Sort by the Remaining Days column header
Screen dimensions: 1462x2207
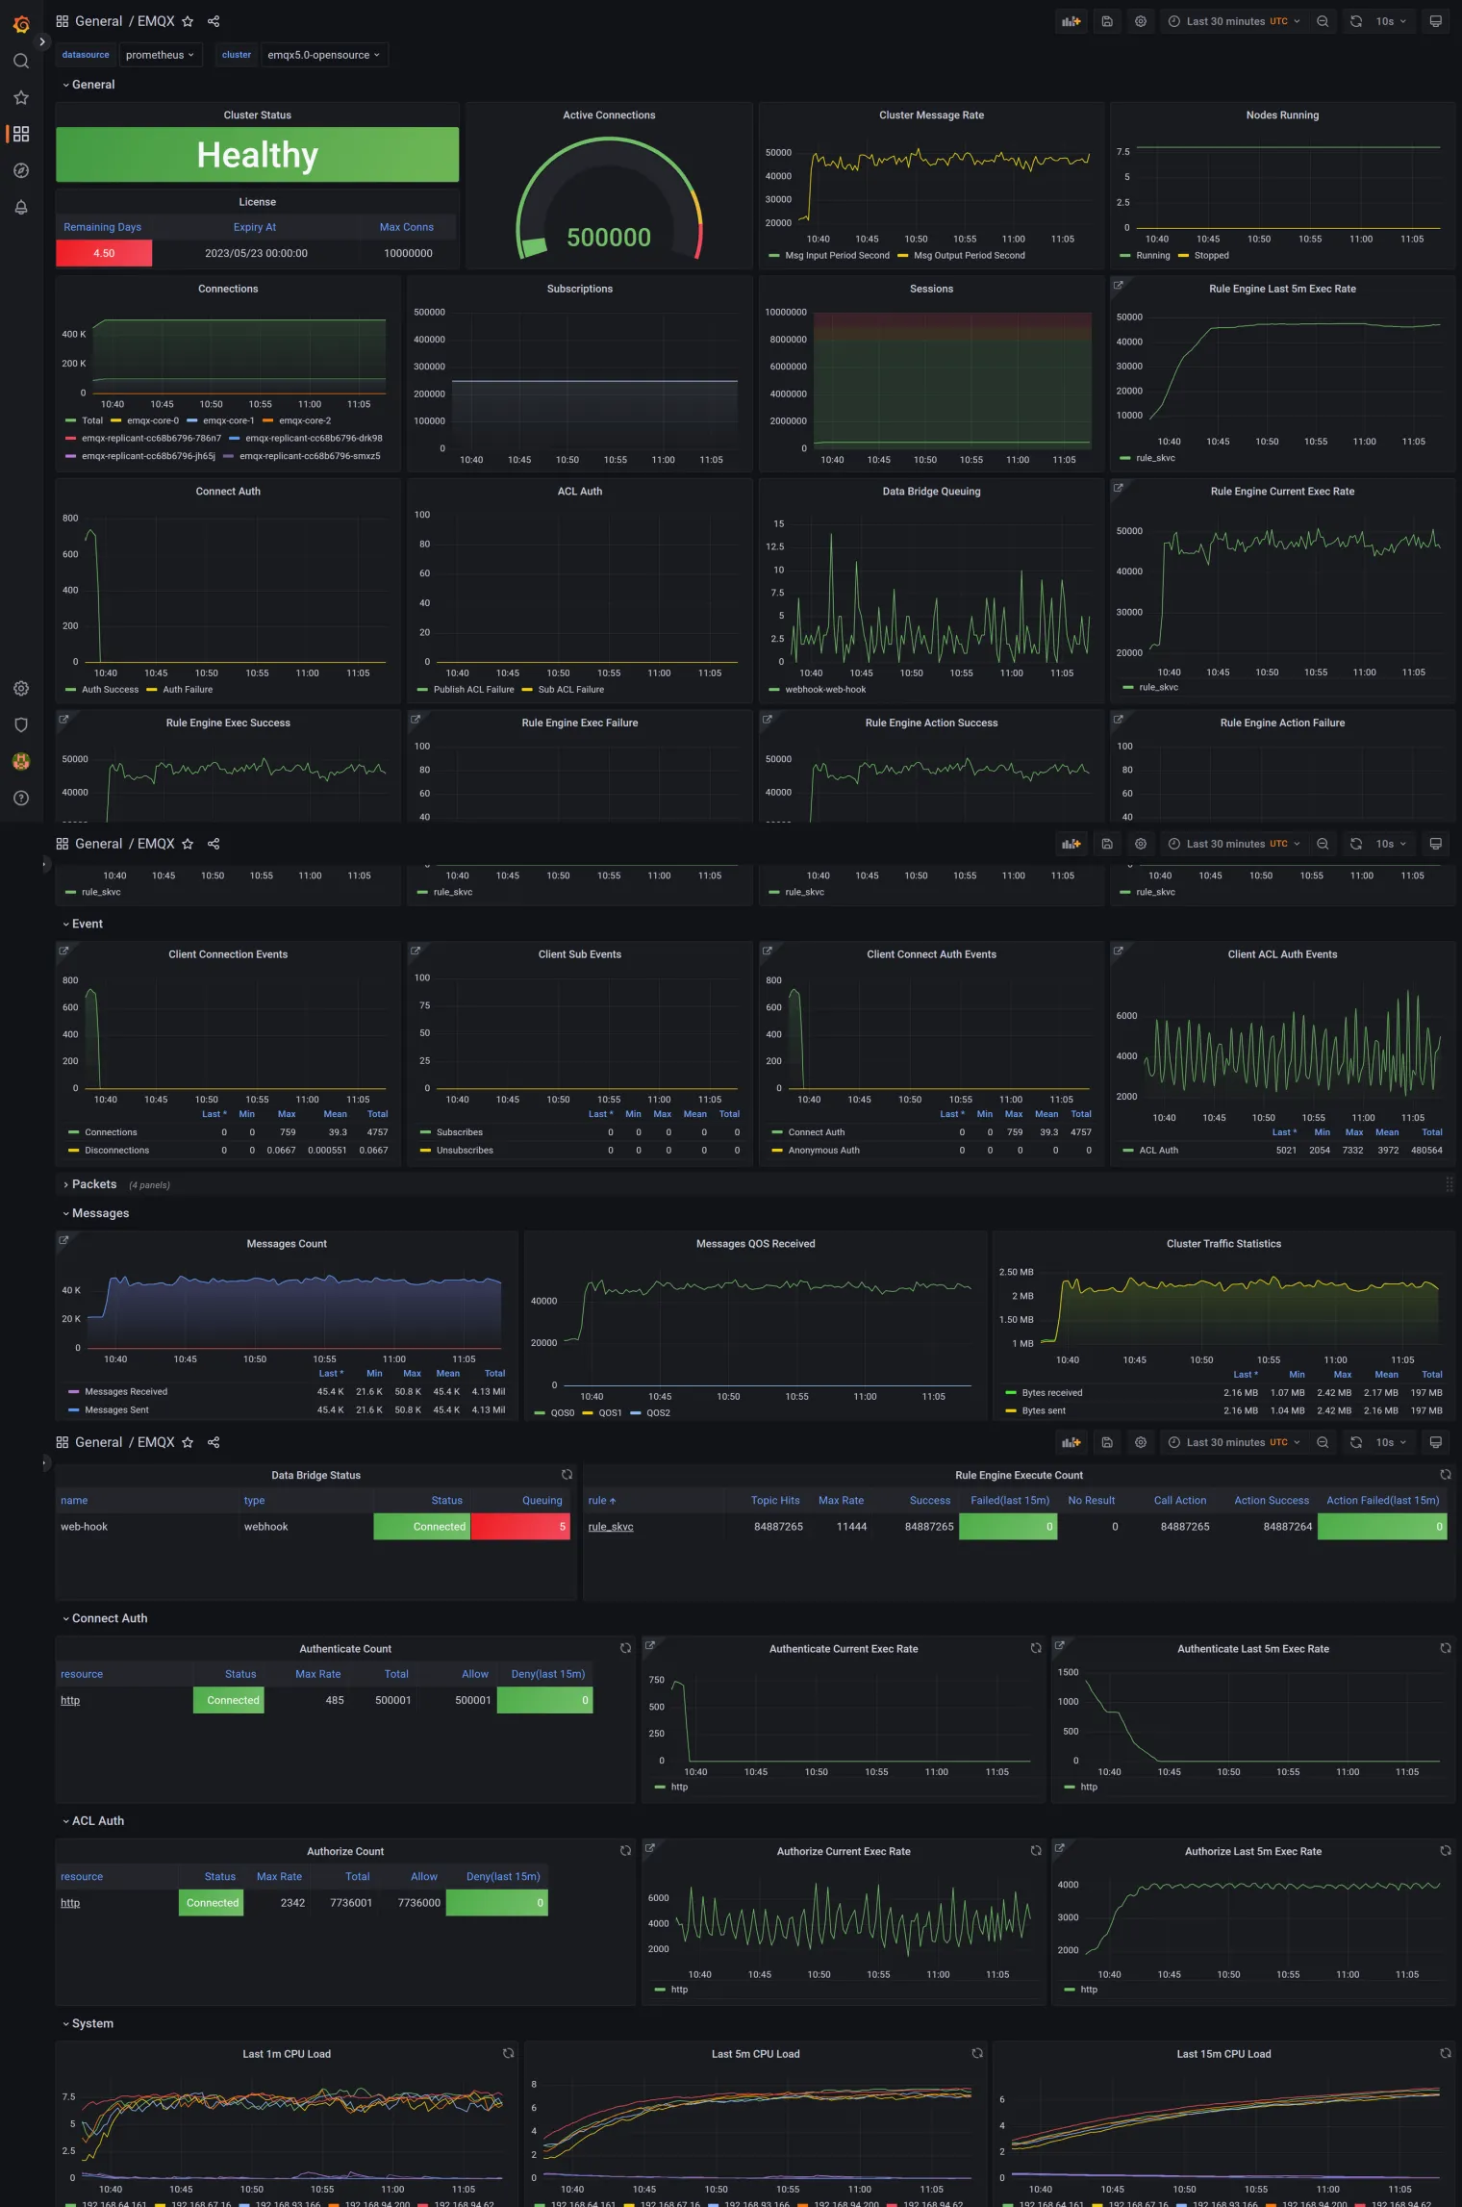point(102,227)
